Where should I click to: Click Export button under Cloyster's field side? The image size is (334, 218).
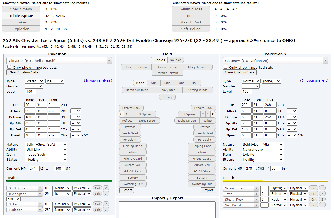pyautogui.click(x=127, y=190)
